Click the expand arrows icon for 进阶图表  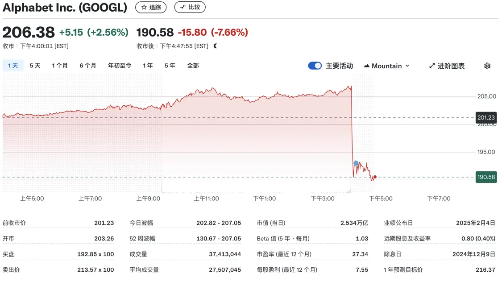coord(432,66)
